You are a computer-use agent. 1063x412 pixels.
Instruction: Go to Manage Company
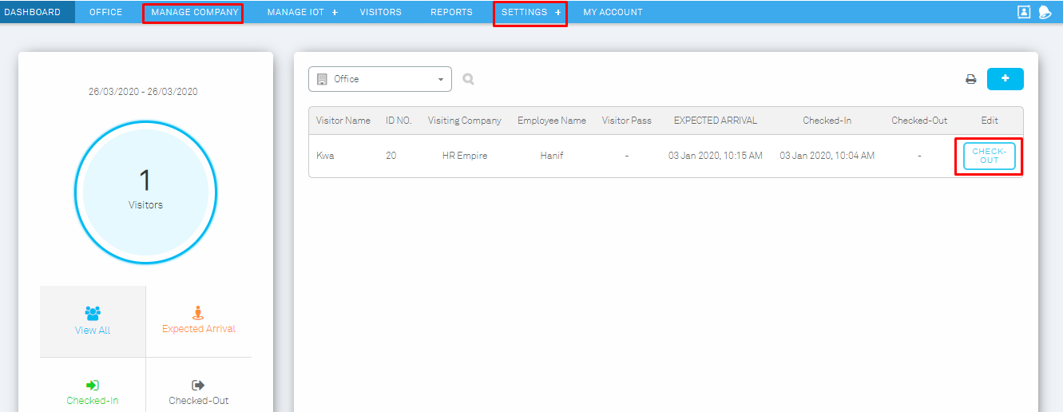point(195,12)
